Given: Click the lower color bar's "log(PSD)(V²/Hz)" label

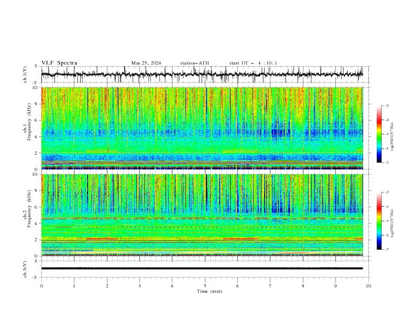Looking at the screenshot, I should click(x=392, y=223).
